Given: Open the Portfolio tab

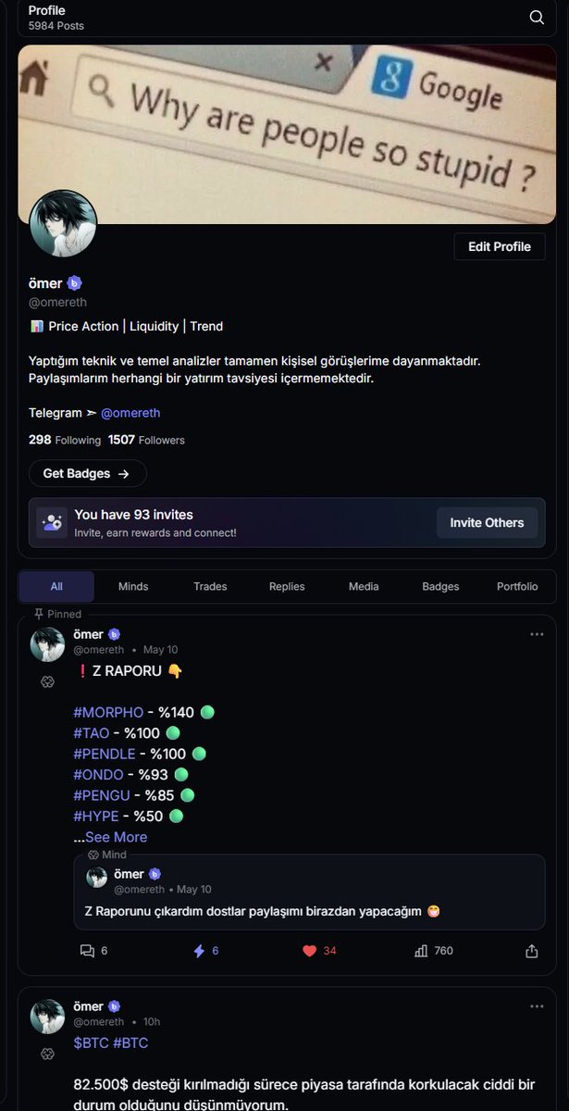Looking at the screenshot, I should pyautogui.click(x=517, y=586).
